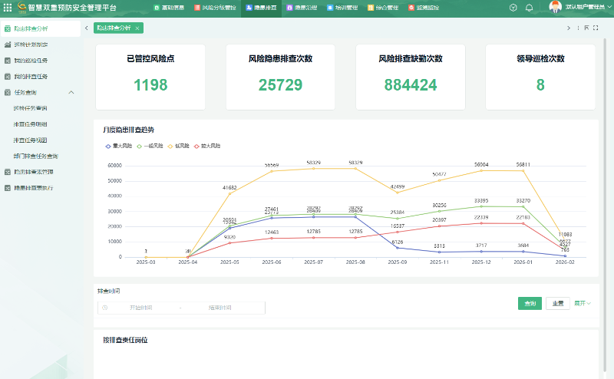Image resolution: width=614 pixels, height=379 pixels.
Task: Open the vertical three-dot tab options
Action: [x=578, y=28]
